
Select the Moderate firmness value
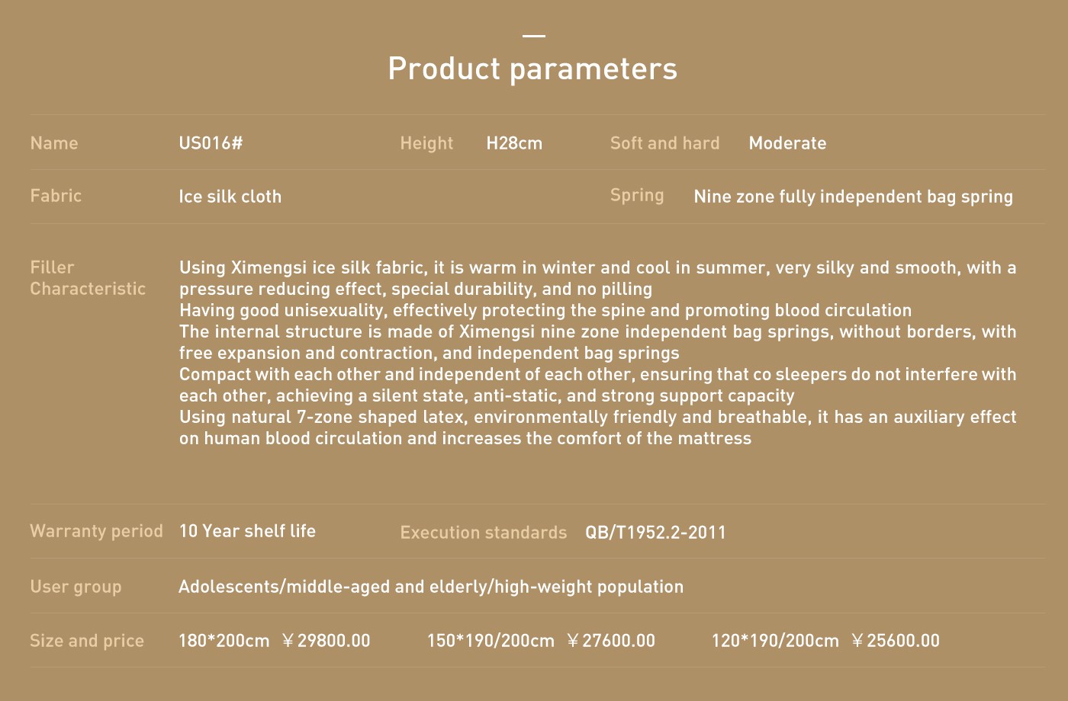coord(787,143)
